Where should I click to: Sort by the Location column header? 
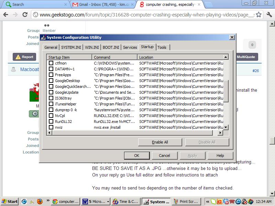tap(180, 57)
